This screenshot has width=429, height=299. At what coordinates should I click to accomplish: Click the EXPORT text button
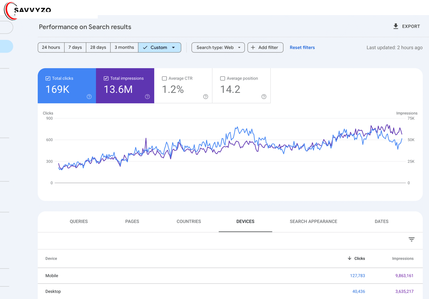[x=411, y=26]
